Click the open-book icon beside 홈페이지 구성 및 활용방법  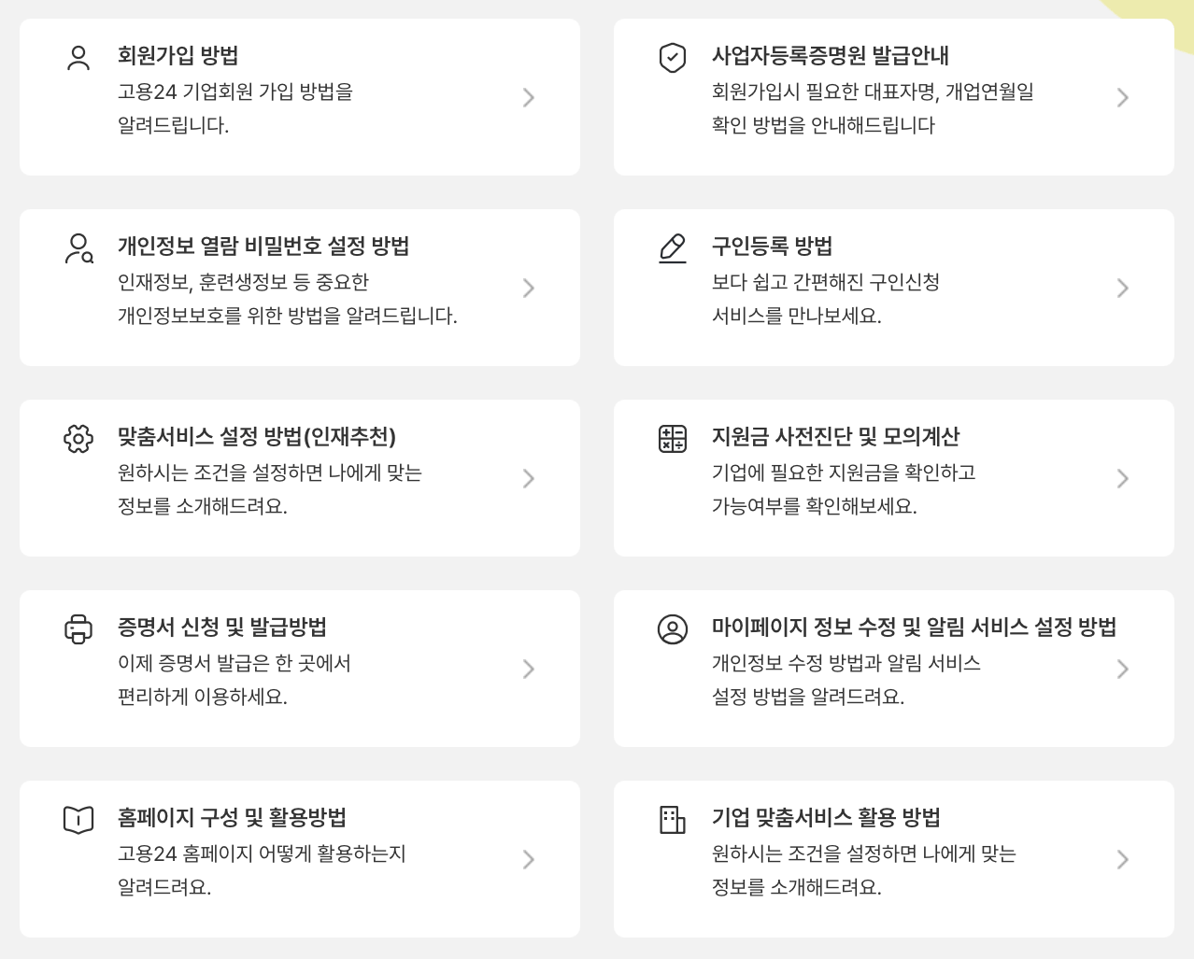[x=76, y=820]
